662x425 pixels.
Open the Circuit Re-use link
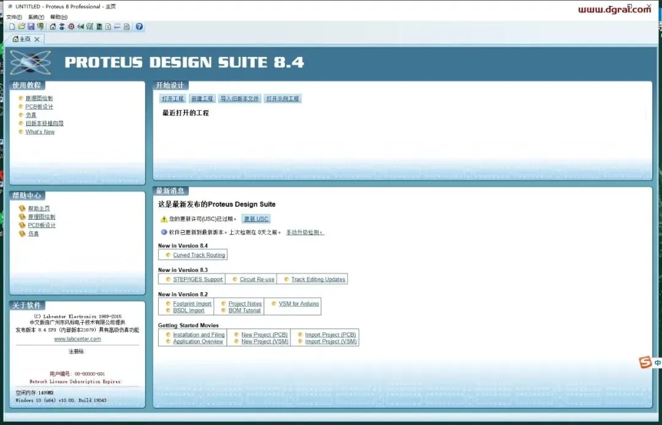(257, 279)
